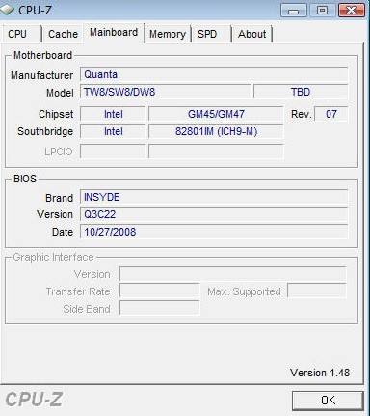370x416 pixels.
Task: Open the Memory tab
Action: tap(168, 34)
